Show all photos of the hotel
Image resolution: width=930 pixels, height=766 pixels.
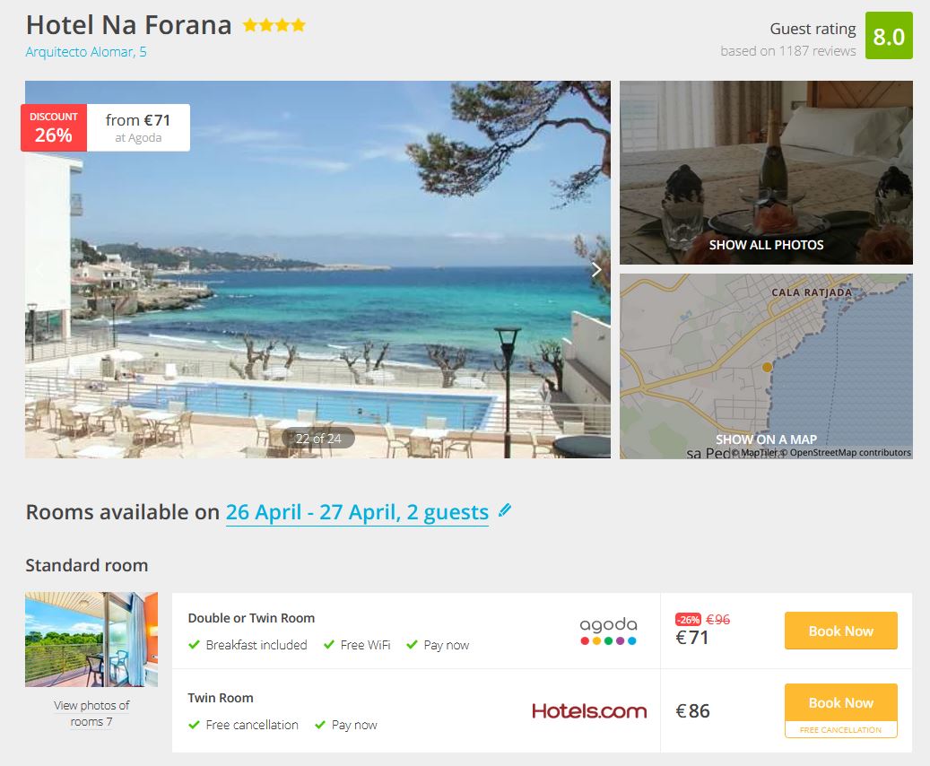pyautogui.click(x=766, y=244)
